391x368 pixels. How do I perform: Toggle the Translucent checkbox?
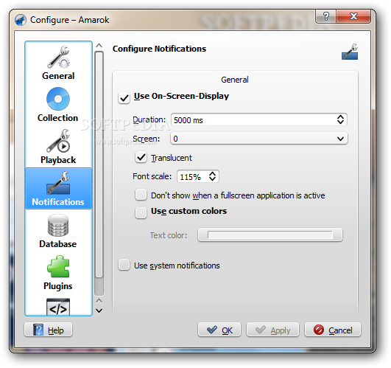pos(141,158)
